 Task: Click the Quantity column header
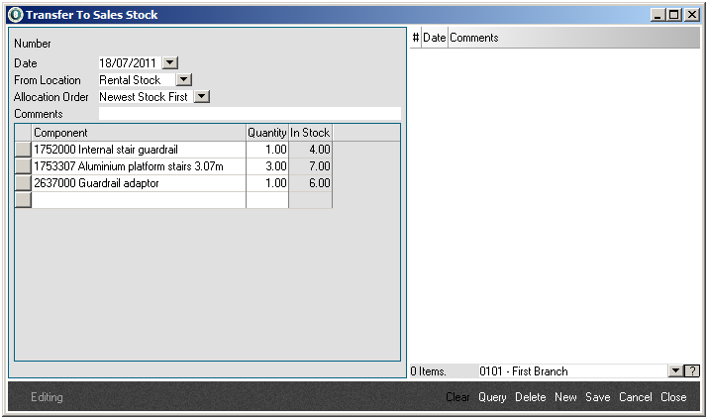266,133
